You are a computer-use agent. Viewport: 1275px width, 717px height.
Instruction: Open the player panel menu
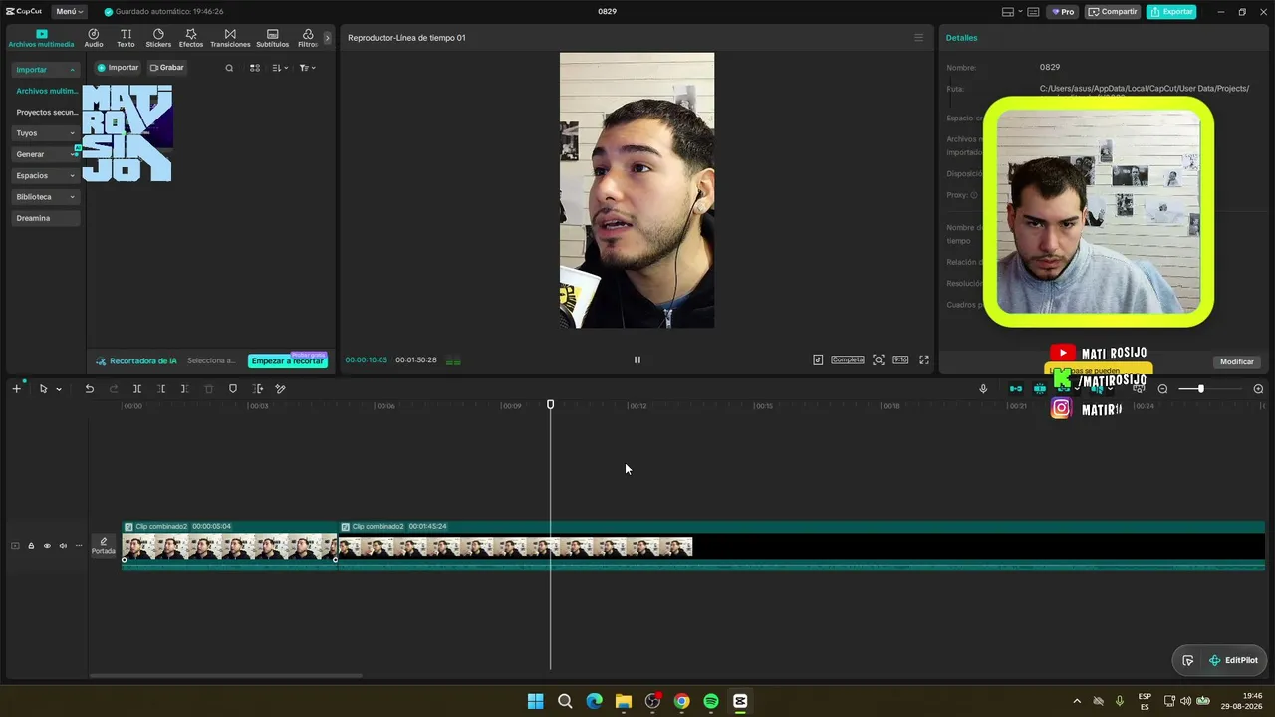(x=918, y=38)
